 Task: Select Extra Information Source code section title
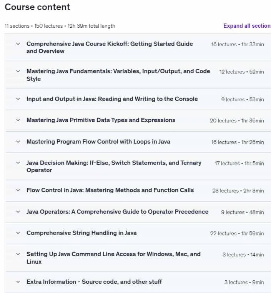click(94, 282)
